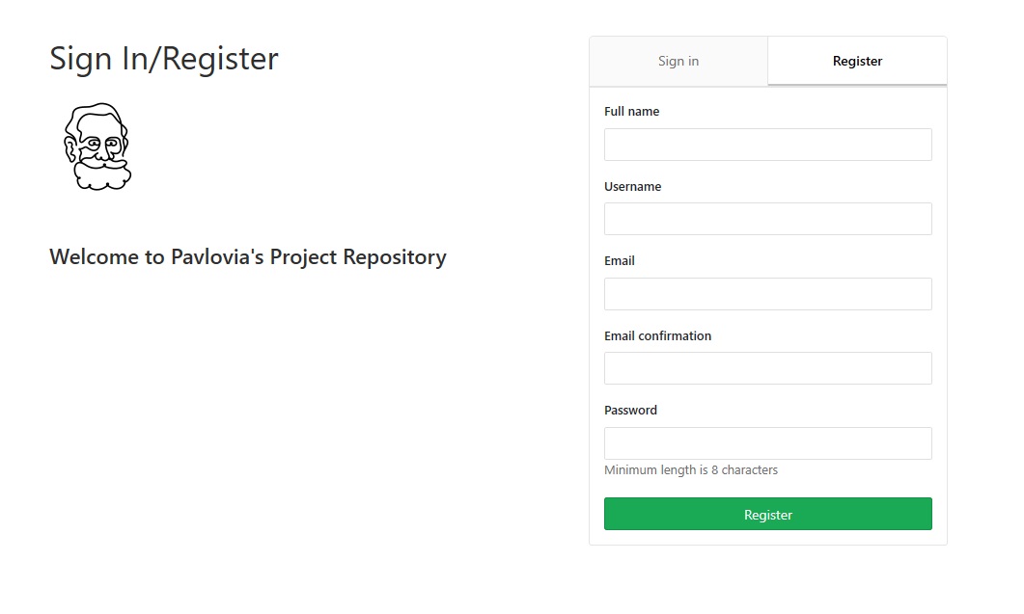Click the Email label above its field
The width and height of the screenshot is (1024, 614).
[x=620, y=261]
